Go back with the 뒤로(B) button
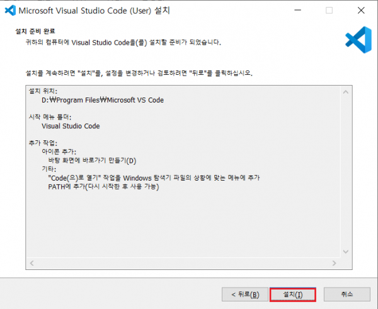The width and height of the screenshot is (378, 309). click(x=245, y=295)
